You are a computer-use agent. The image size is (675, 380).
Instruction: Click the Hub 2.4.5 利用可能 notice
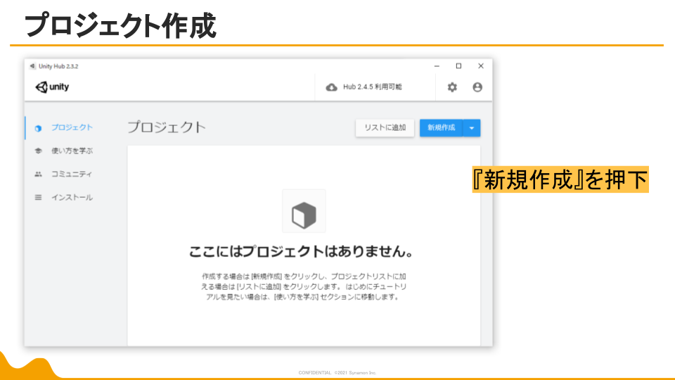tap(373, 87)
